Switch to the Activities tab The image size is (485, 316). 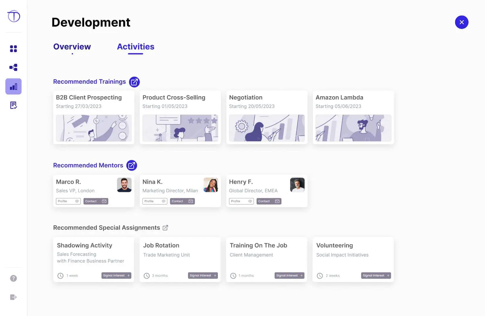coord(135,47)
